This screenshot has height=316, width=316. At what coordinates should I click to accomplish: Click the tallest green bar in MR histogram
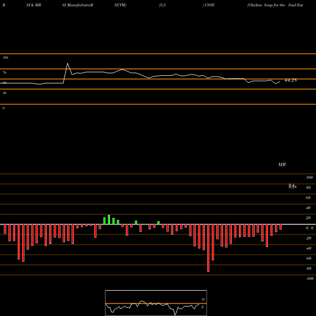coord(109,220)
